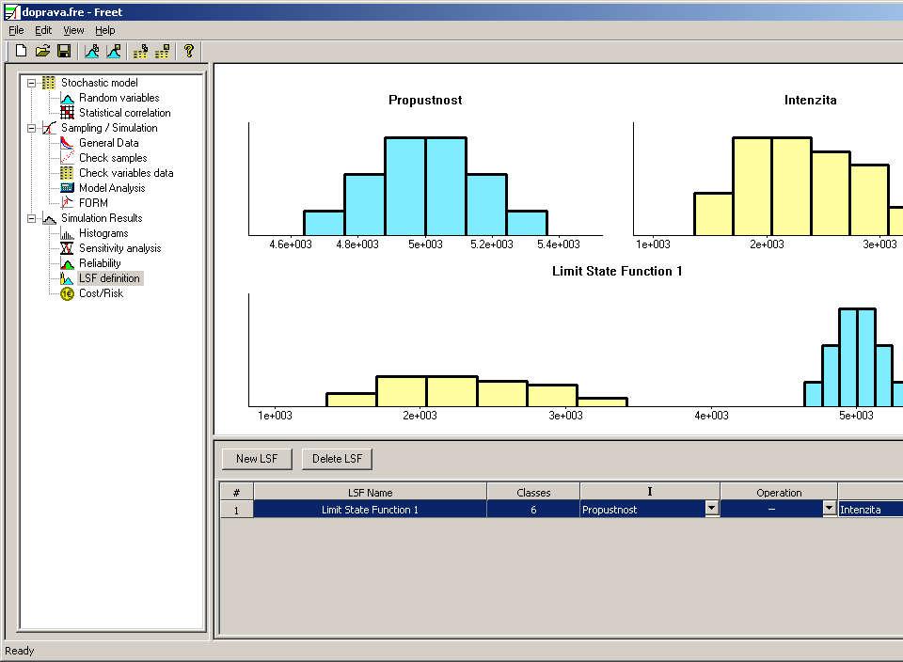Open the Operation minus dropdown arrow
This screenshot has width=903, height=662.
(x=830, y=508)
